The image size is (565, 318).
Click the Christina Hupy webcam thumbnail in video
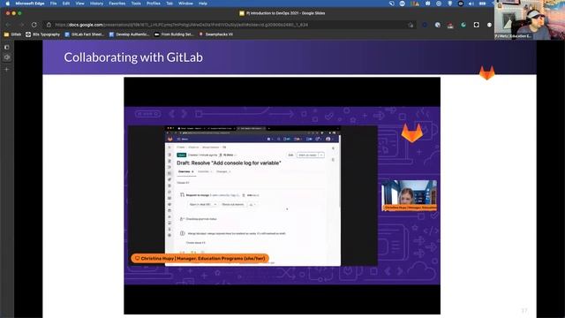pyautogui.click(x=409, y=195)
